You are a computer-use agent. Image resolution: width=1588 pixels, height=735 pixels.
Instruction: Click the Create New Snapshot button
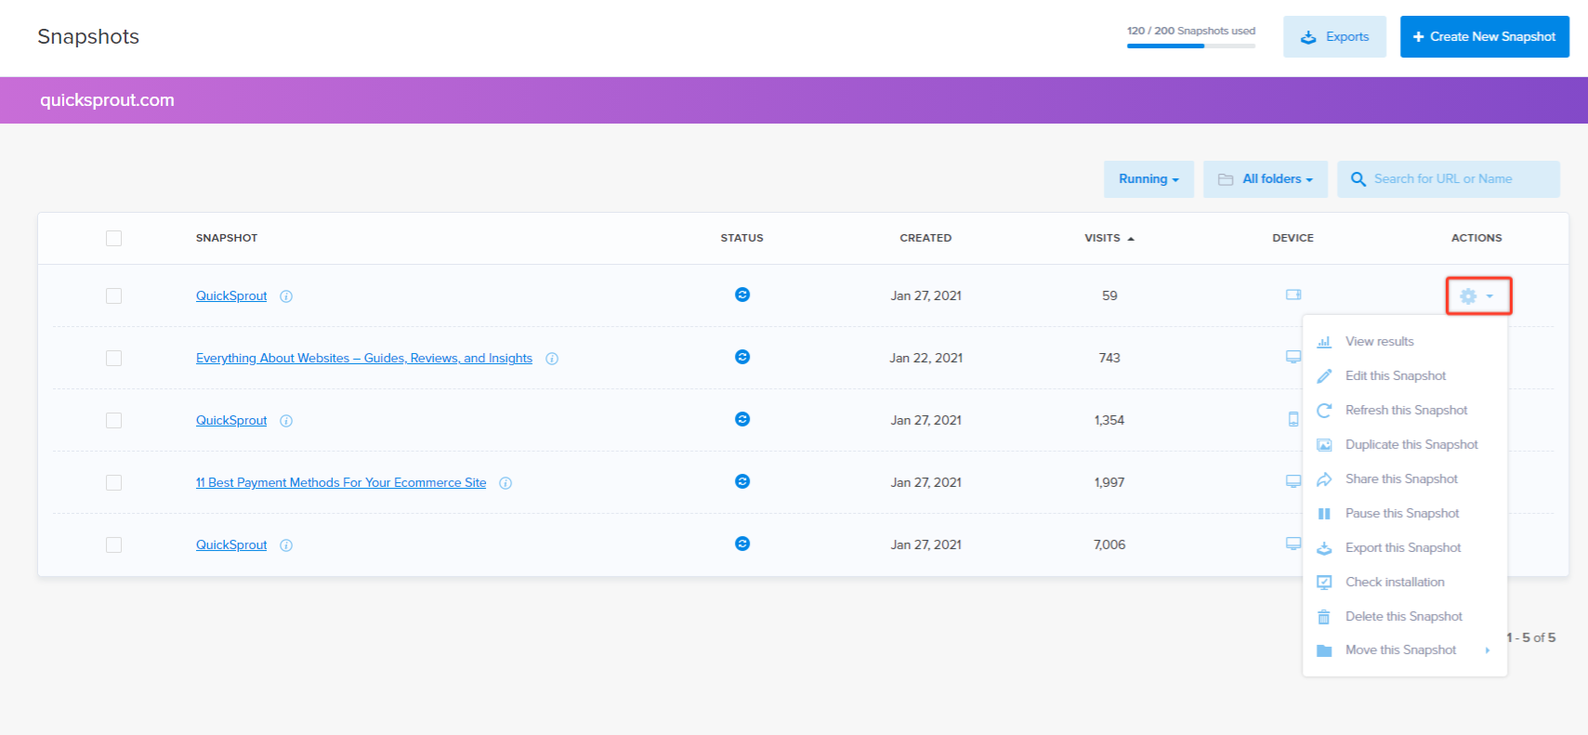click(1485, 37)
